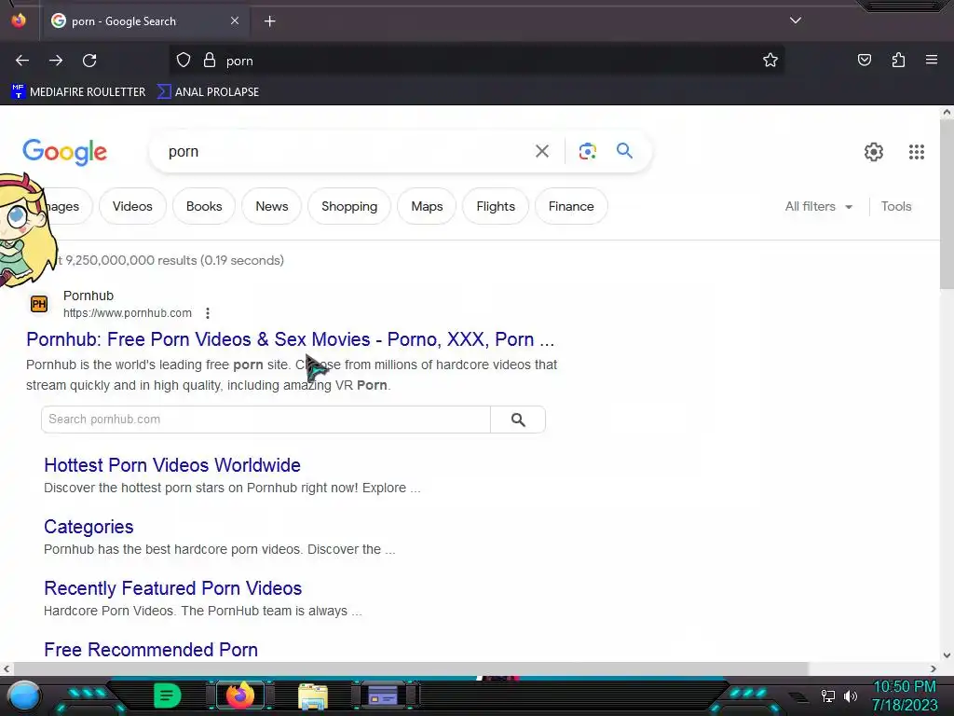The width and height of the screenshot is (954, 716).
Task: Expand the list all tabs chevron
Action: (x=796, y=21)
